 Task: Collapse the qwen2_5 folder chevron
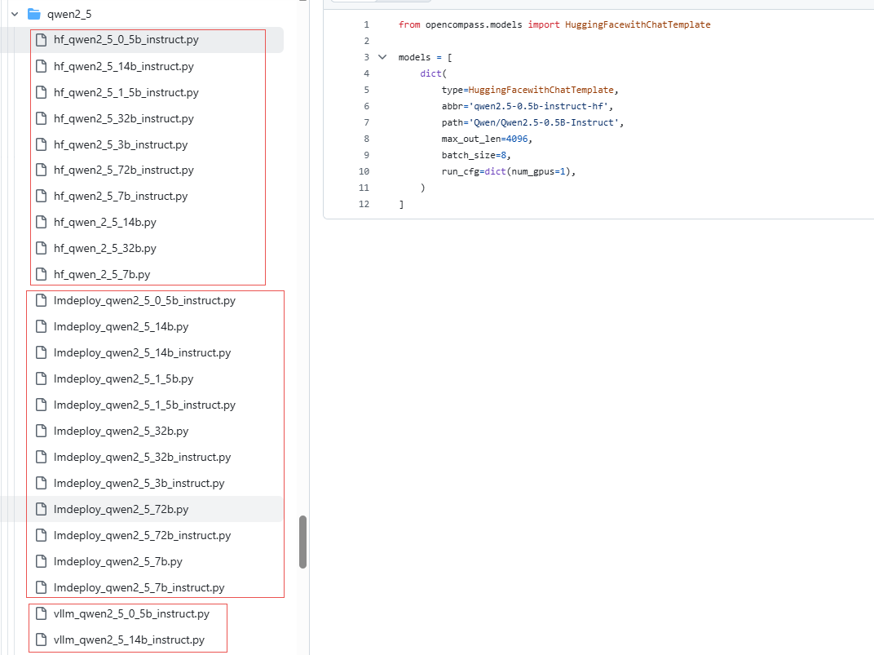(15, 14)
